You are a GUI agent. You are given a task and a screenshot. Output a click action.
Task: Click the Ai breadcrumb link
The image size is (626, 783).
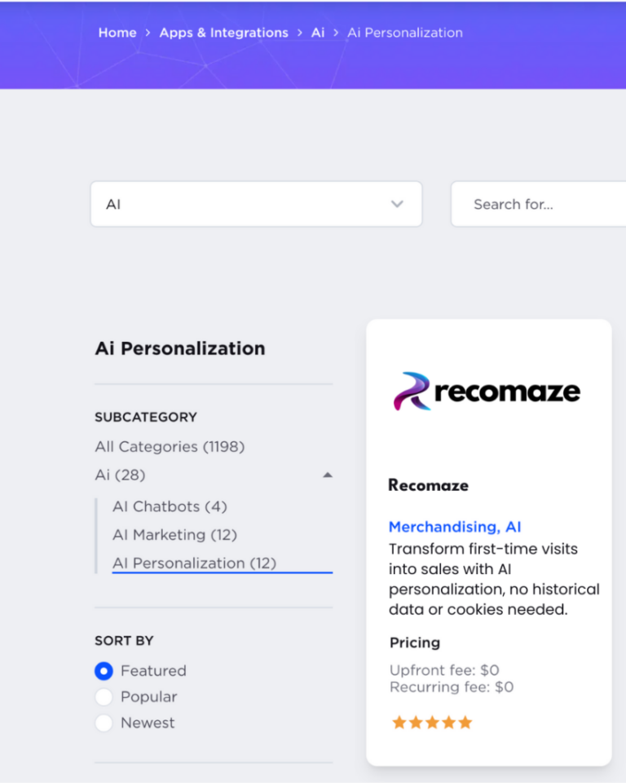[318, 33]
